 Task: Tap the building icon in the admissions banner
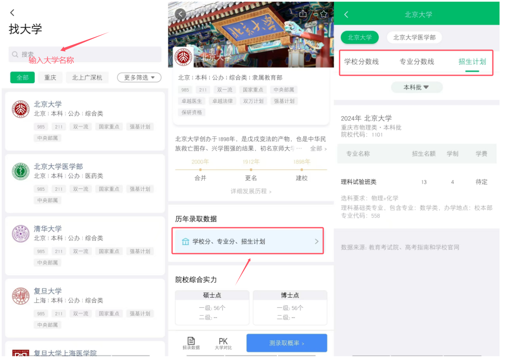click(x=185, y=241)
